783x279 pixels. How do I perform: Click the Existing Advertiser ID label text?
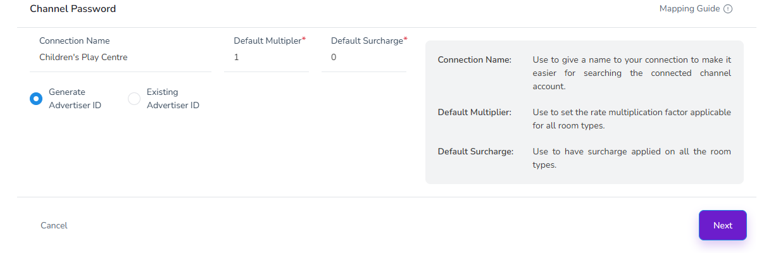click(x=173, y=99)
